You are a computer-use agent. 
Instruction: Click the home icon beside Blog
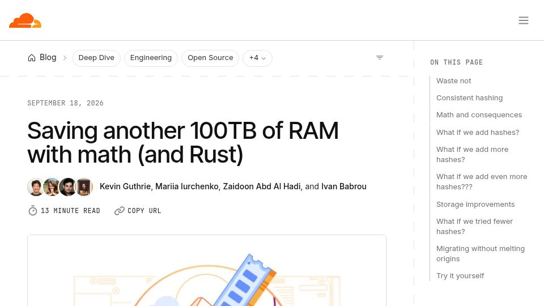coord(32,58)
